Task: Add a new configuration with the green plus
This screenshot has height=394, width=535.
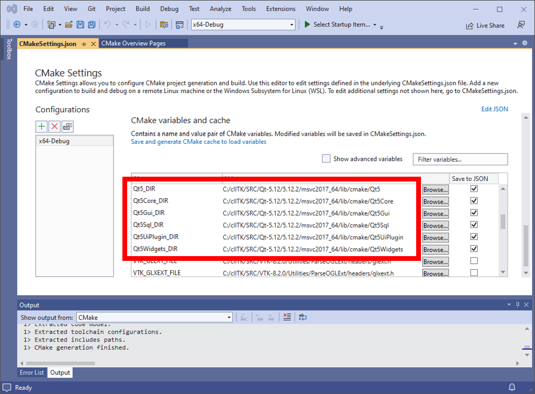Action: pyautogui.click(x=41, y=127)
